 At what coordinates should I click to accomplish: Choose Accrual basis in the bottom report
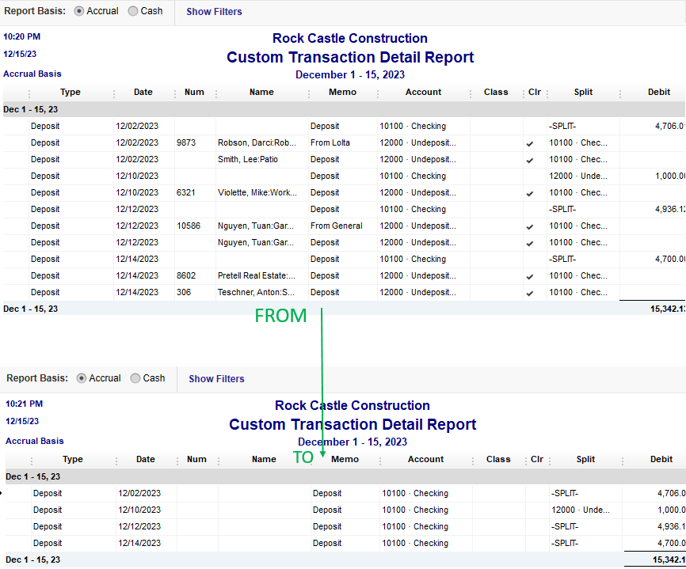82,378
